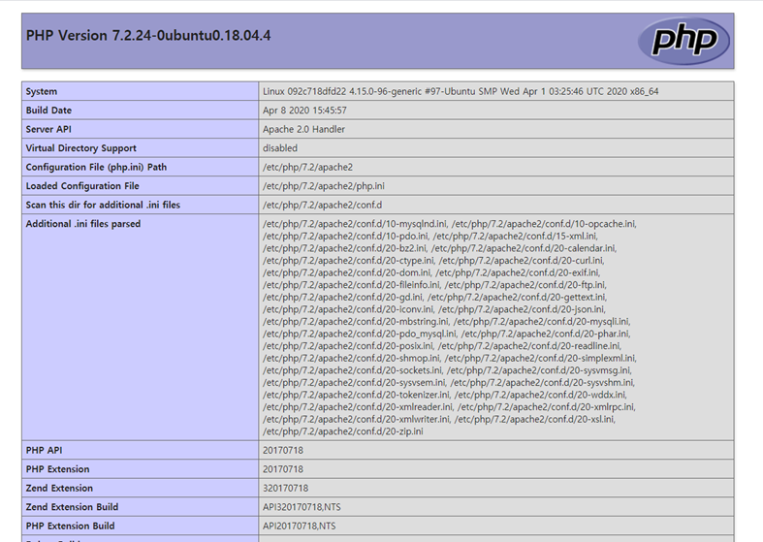Image resolution: width=763 pixels, height=542 pixels.
Task: Click the 20-xsl.ini path entry
Action: (535, 419)
